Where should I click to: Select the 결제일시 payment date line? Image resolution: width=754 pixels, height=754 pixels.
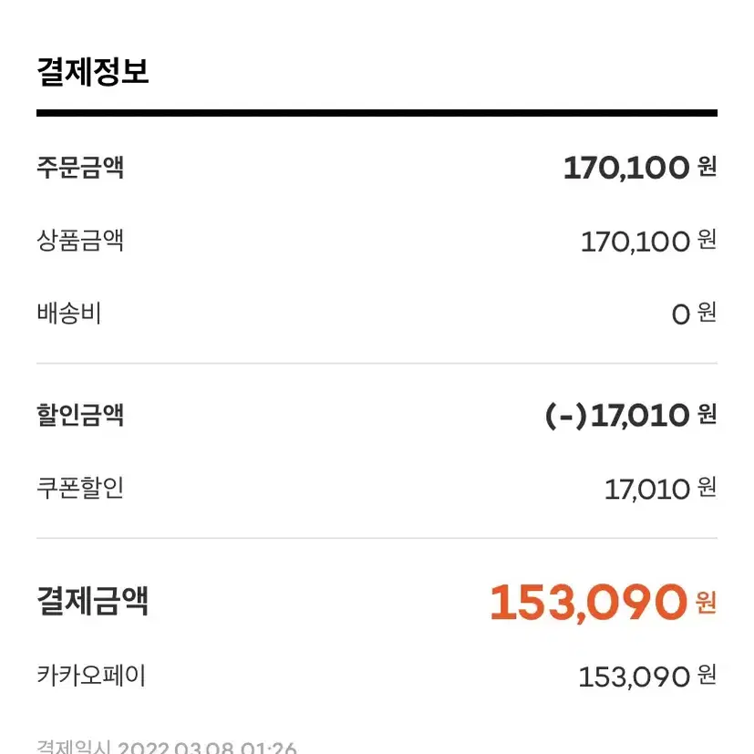coord(167,747)
